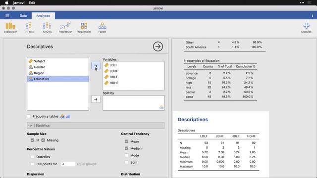Select HDHF in the Variables box

pos(134,83)
